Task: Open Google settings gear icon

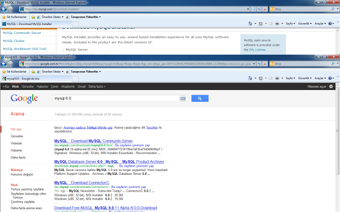Action: click(331, 87)
